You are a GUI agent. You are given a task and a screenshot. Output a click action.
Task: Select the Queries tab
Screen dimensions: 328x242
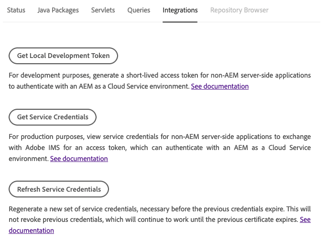tap(139, 10)
